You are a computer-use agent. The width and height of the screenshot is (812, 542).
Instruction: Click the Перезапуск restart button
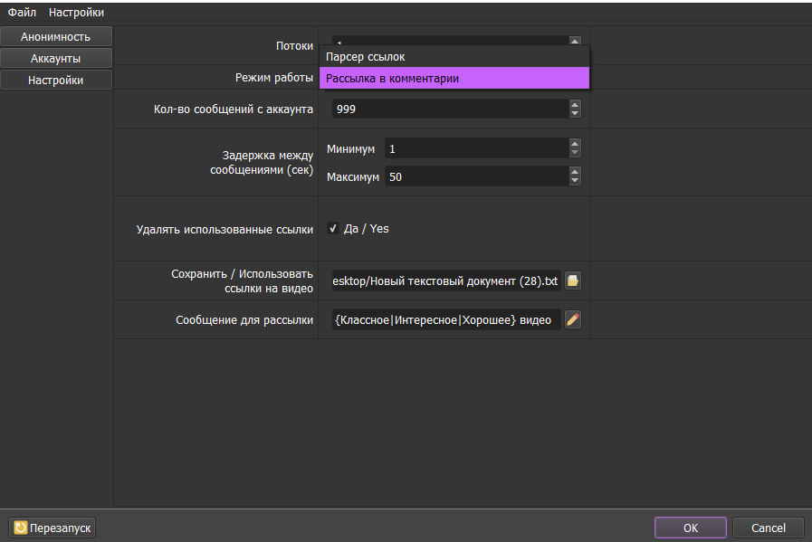point(53,528)
